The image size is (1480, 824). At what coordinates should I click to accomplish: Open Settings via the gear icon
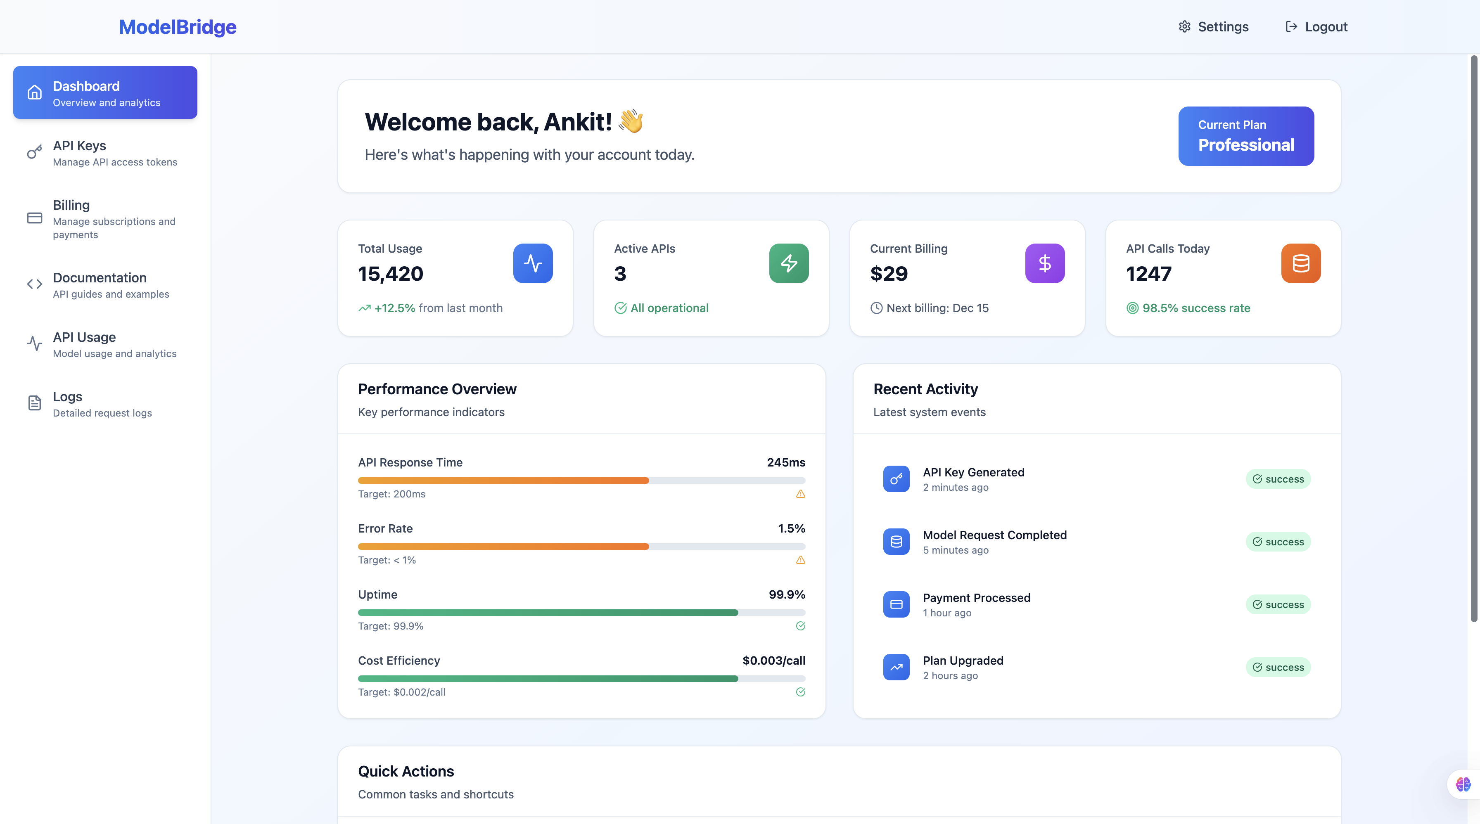click(x=1185, y=26)
